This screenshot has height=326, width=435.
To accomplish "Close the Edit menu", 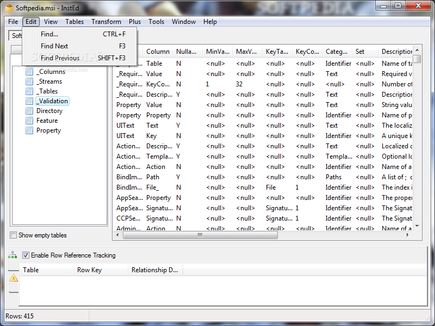I will (x=31, y=22).
